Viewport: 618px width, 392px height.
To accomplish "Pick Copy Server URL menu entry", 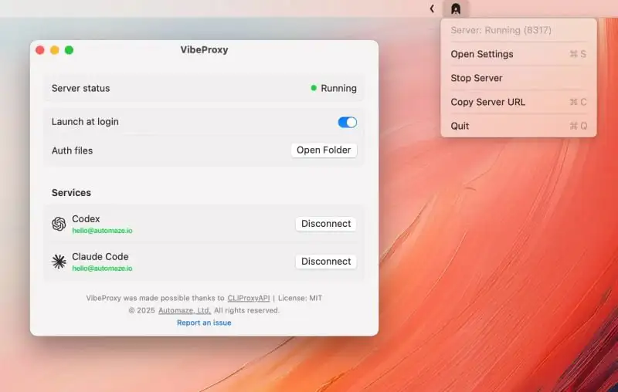I will [x=488, y=102].
